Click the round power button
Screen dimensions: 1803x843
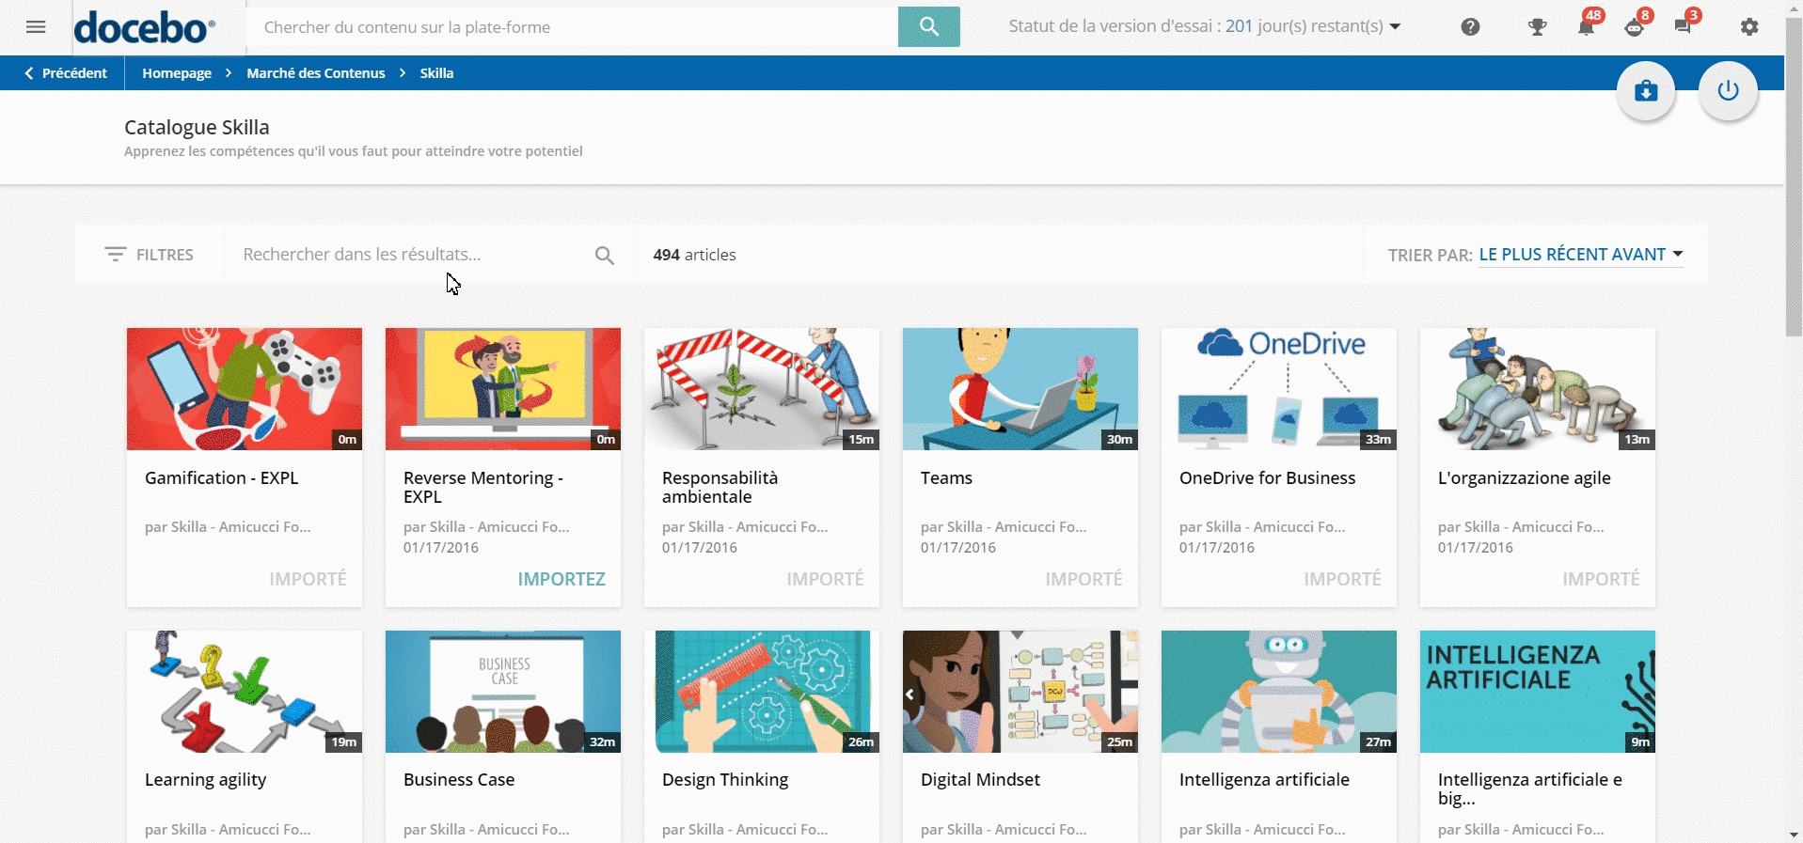coord(1728,91)
